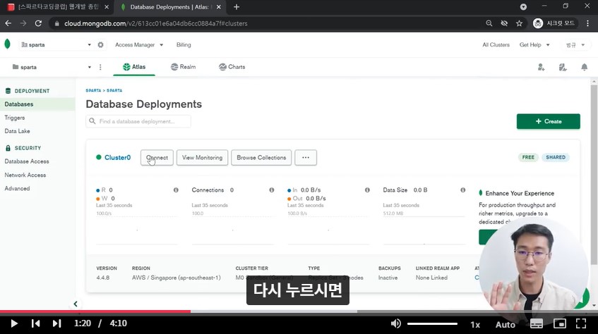Select Databases in sidebar
Image resolution: width=598 pixels, height=334 pixels.
(x=37, y=104)
